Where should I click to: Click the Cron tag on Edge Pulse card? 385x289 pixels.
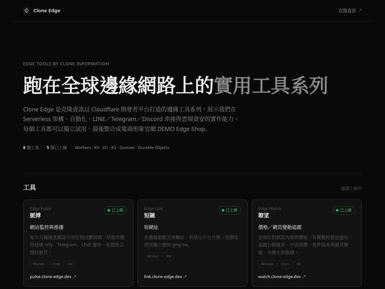[56, 264]
